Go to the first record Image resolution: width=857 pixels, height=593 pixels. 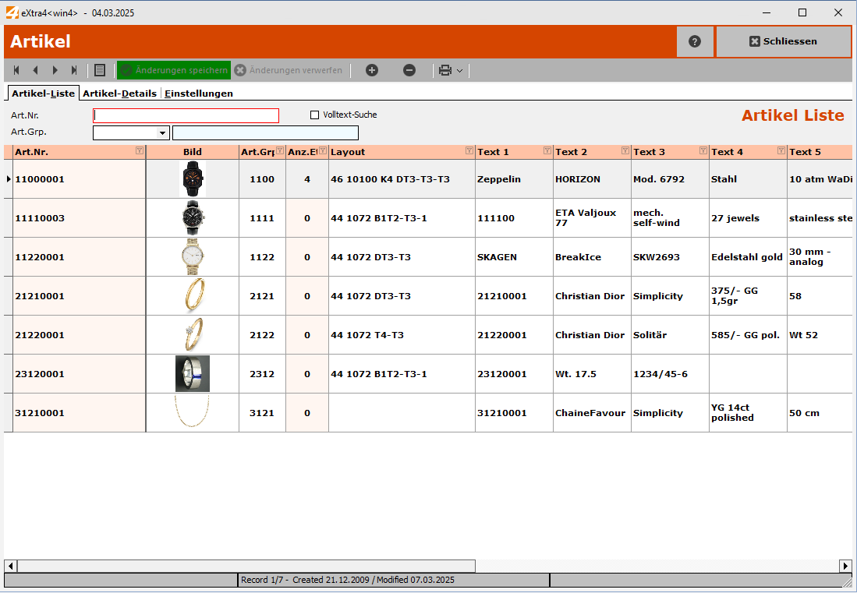coord(16,70)
